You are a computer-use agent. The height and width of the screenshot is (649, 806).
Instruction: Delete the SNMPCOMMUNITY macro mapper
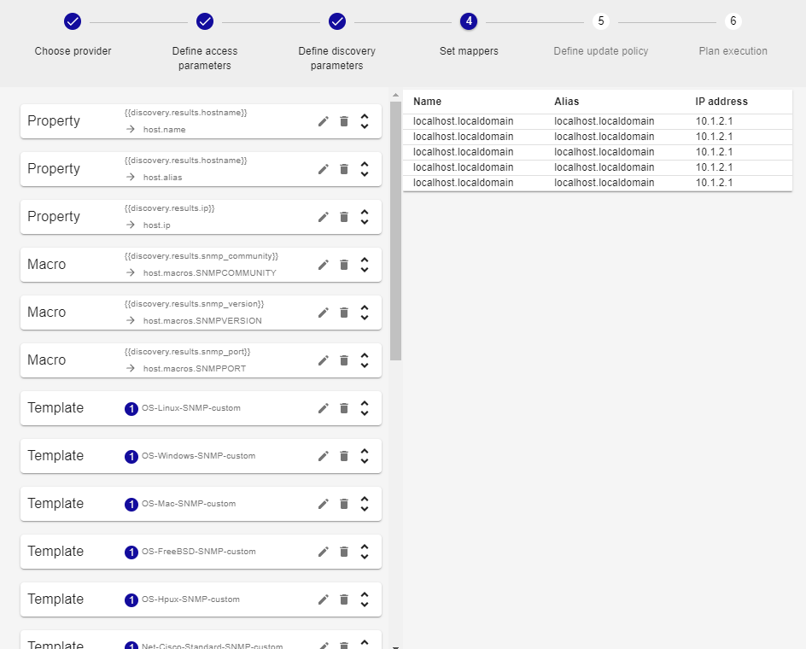point(344,265)
